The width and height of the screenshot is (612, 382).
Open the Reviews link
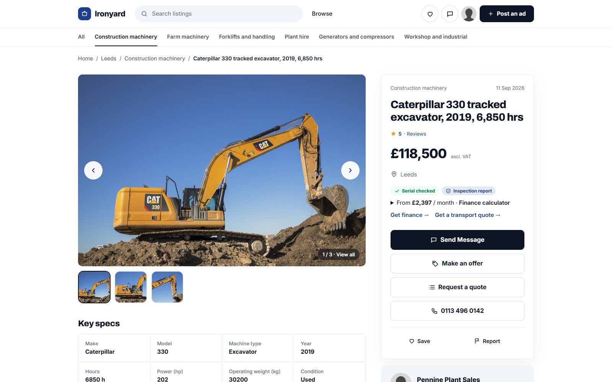click(x=416, y=134)
